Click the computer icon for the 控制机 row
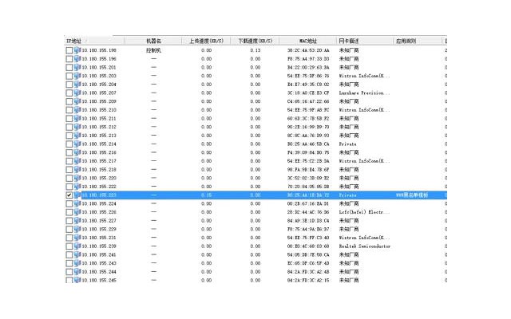Screen dimensions: 511x319 77,50
